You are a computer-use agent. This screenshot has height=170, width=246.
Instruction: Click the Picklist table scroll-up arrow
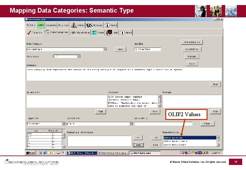coord(63,134)
